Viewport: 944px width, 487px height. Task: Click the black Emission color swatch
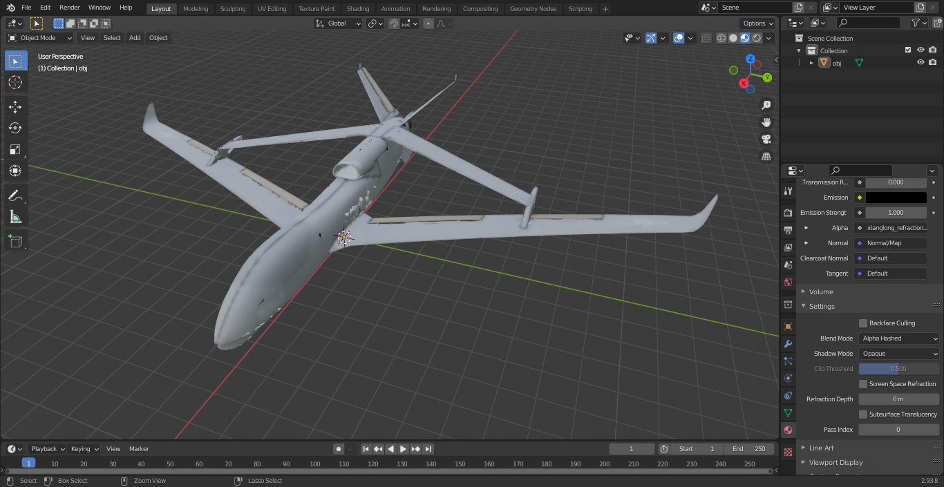tap(896, 198)
